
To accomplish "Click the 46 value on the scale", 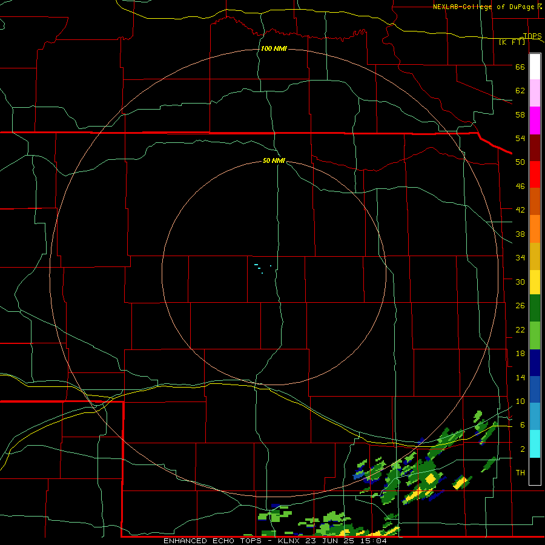I will [x=520, y=187].
